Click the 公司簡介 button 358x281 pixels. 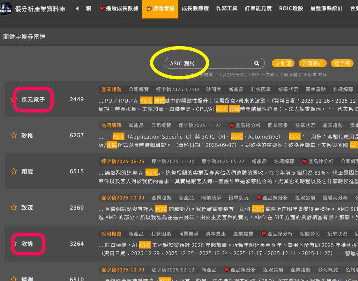312,63
